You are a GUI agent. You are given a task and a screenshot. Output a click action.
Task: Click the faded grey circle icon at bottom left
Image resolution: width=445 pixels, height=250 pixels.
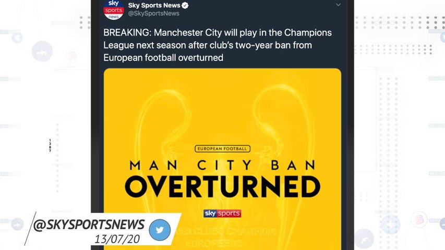[17, 224]
